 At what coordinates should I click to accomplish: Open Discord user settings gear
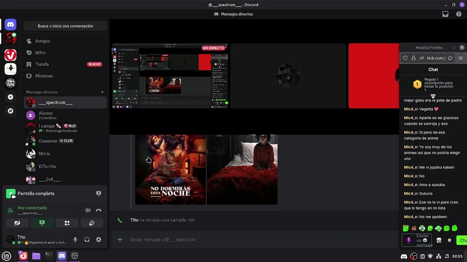(99, 240)
